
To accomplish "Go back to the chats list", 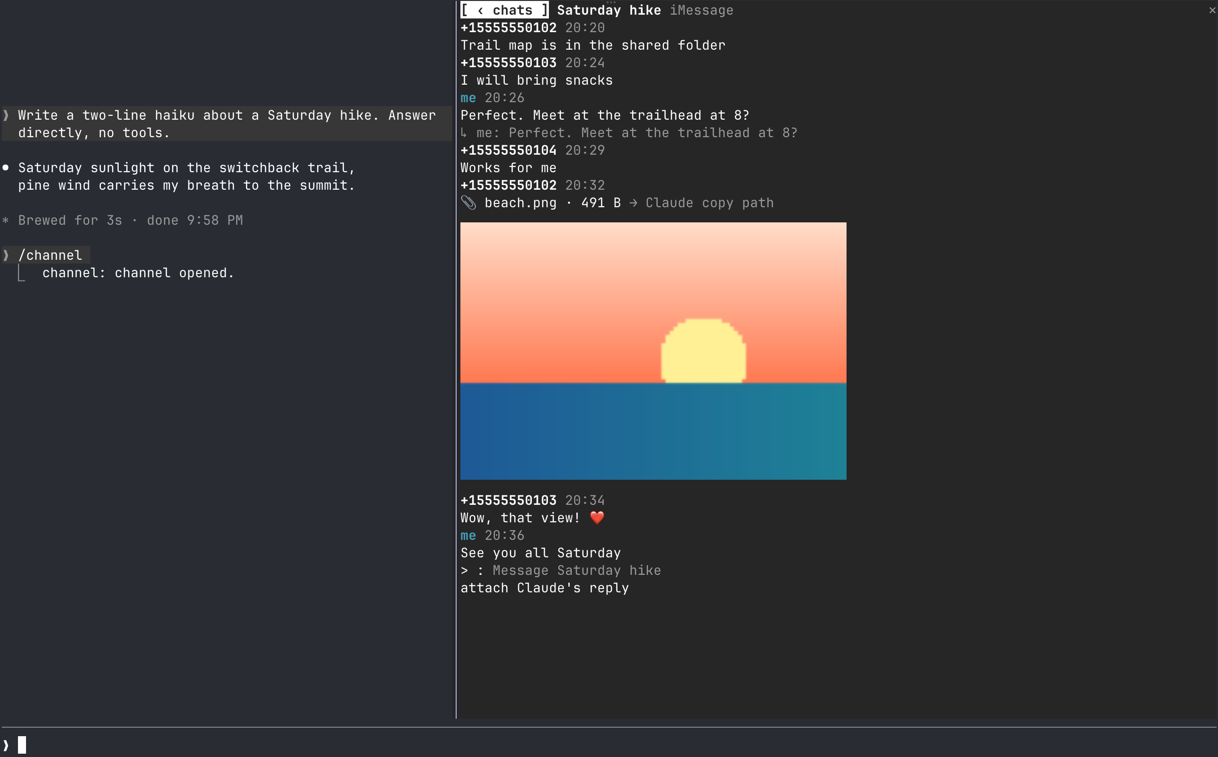I will 504,10.
